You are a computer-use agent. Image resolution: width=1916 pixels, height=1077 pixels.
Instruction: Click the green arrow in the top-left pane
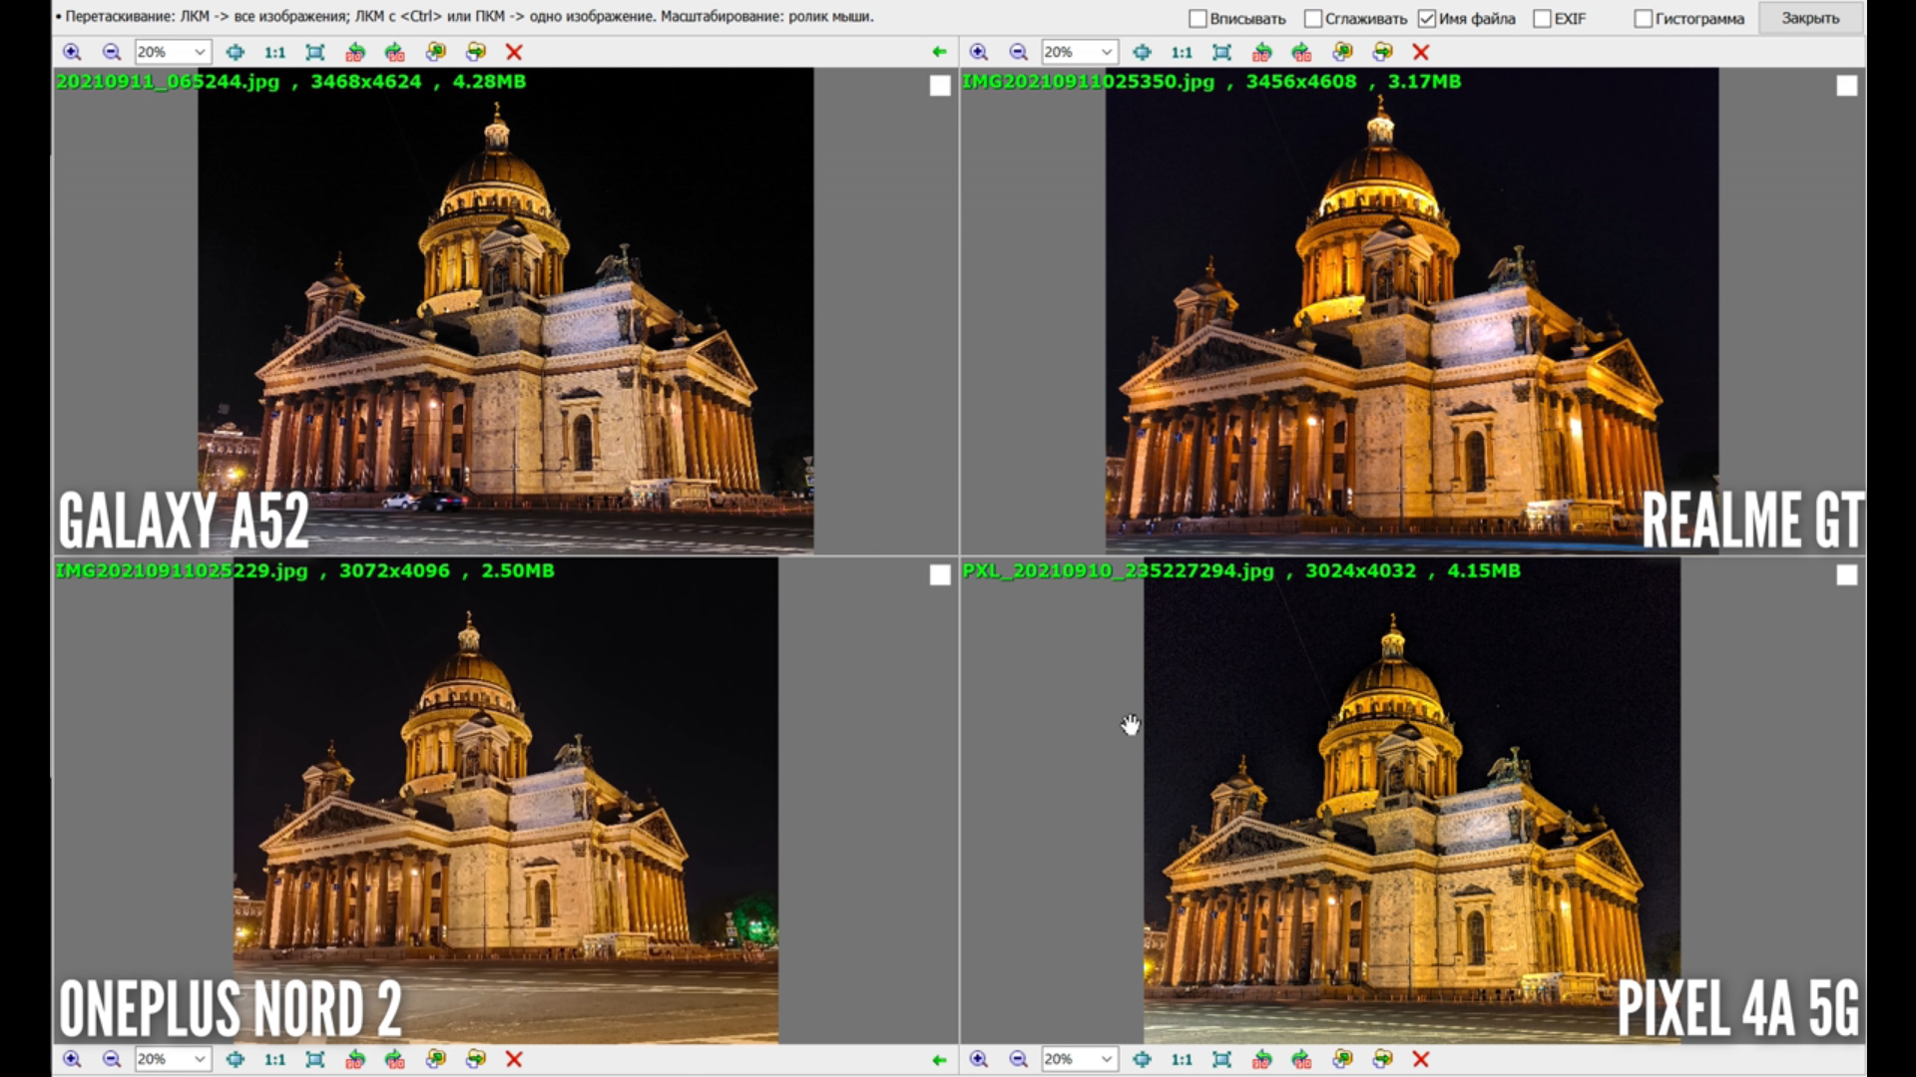pyautogui.click(x=938, y=52)
